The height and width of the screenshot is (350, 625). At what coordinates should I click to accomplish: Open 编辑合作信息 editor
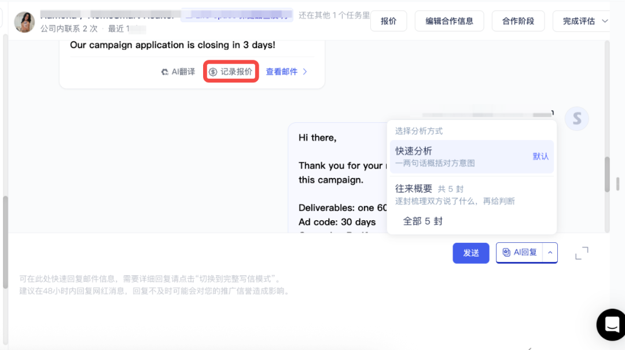click(449, 21)
